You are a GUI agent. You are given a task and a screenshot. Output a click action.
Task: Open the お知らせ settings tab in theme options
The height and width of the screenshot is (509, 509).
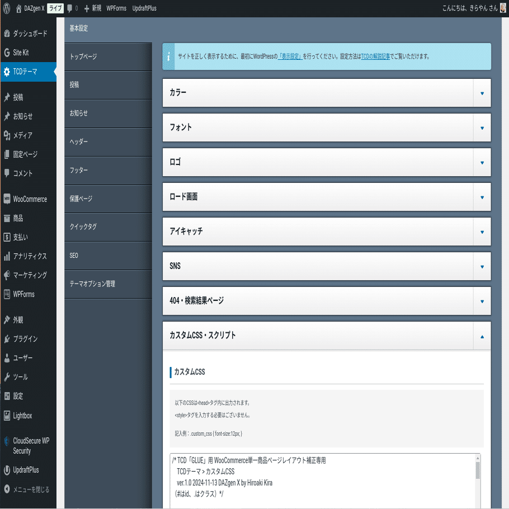tap(108, 114)
